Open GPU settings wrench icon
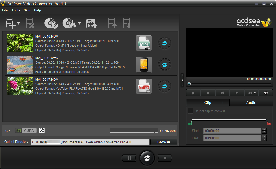 (42, 130)
